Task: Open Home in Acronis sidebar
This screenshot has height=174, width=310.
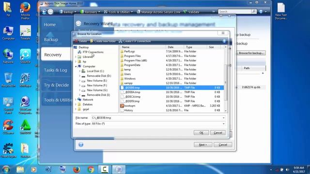Action: (50, 25)
